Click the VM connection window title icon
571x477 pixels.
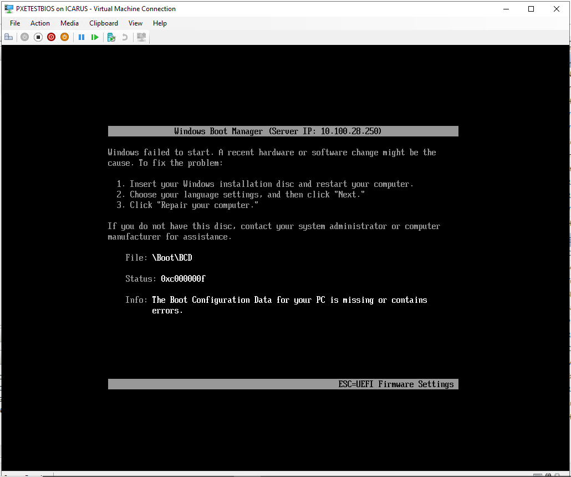9,9
